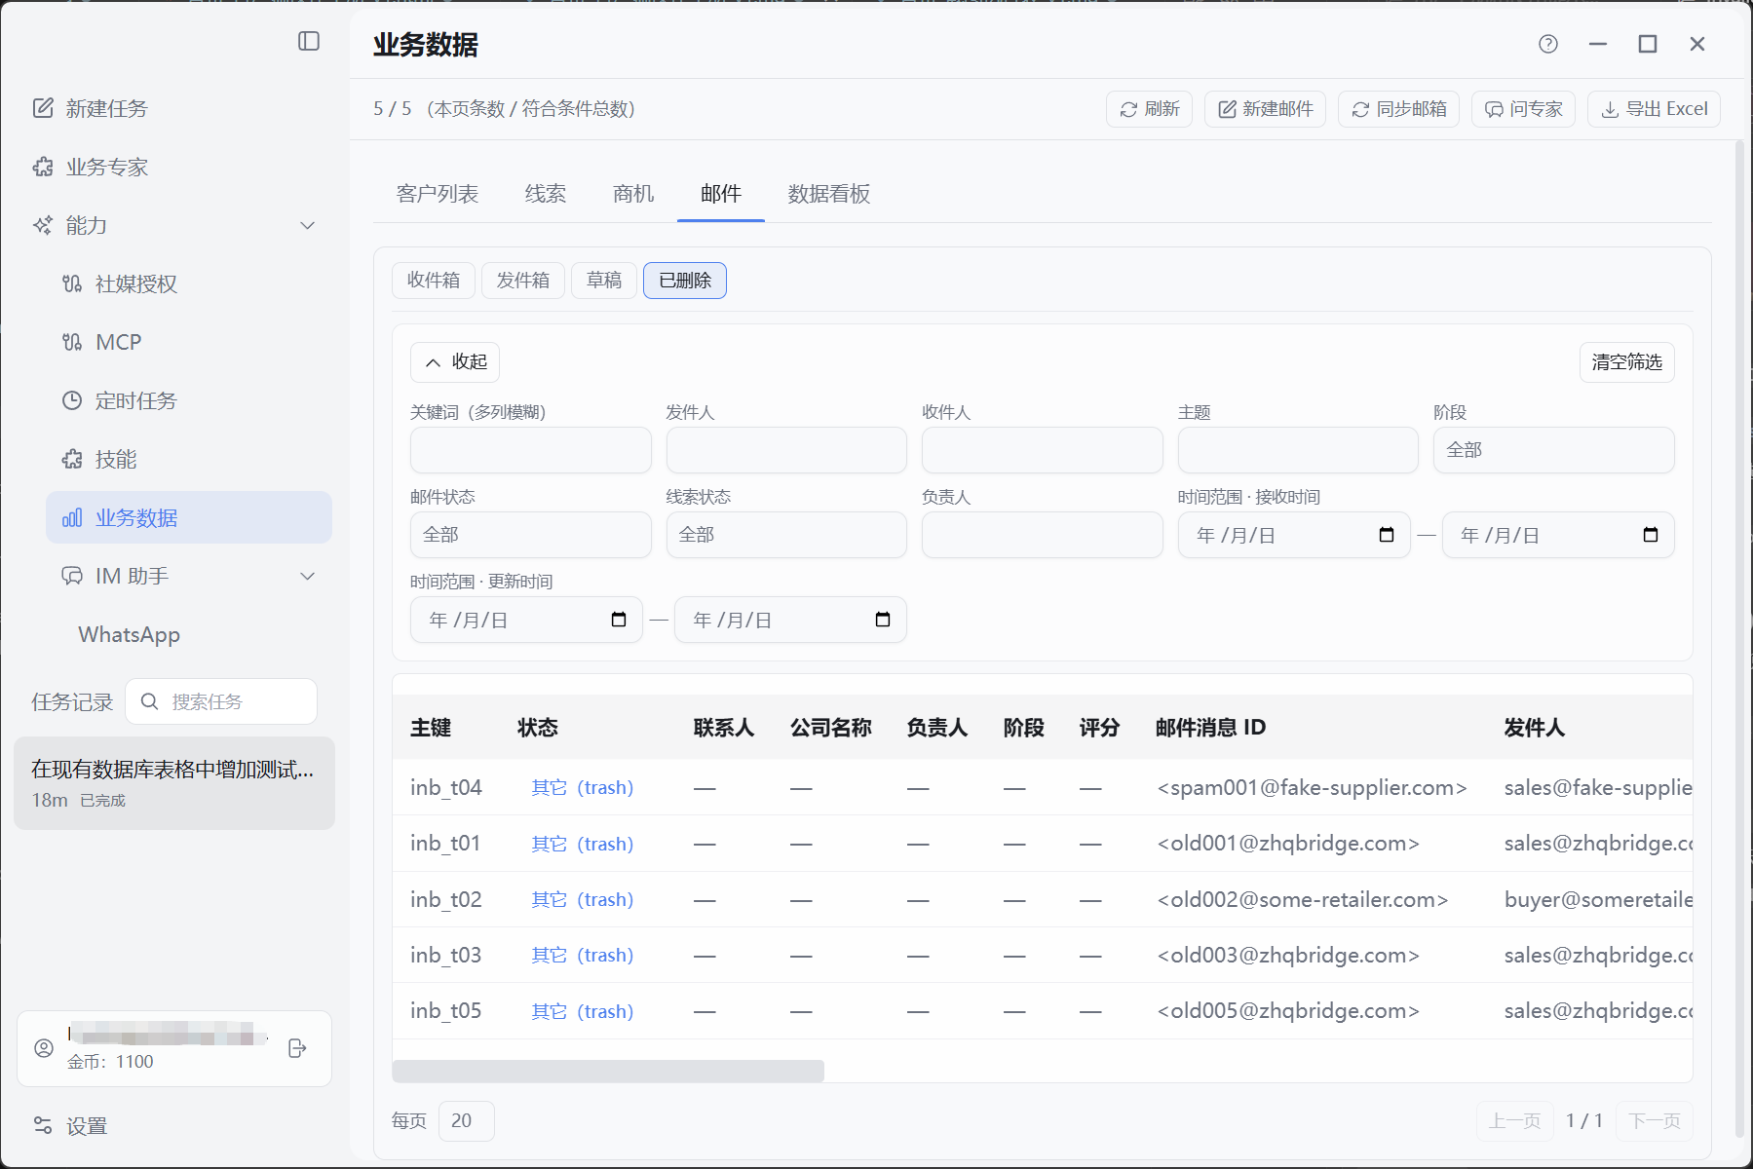This screenshot has width=1753, height=1169.
Task: Open the 其它 (trash) status of inb_t04
Action: tap(583, 787)
